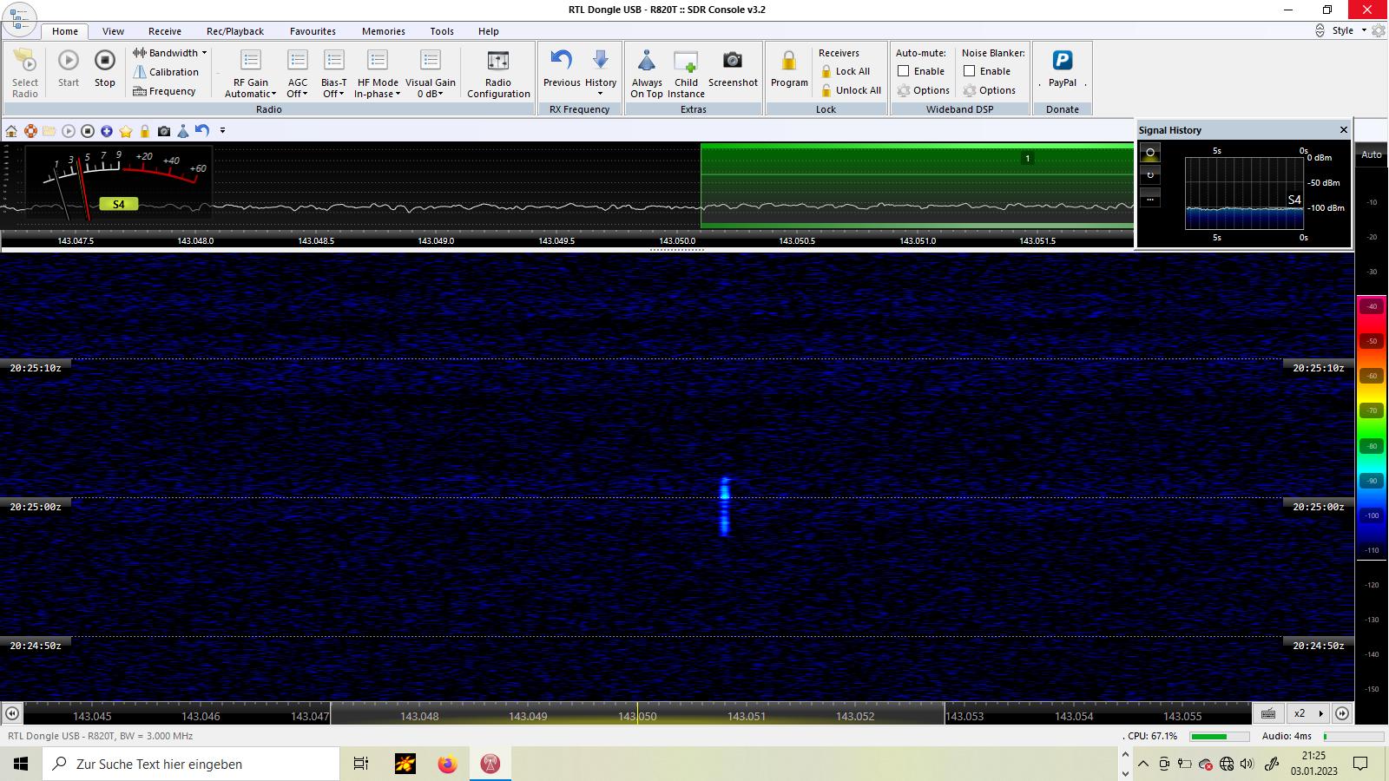Click the keyboard icon beside the x2 zoom
Viewport: 1389px width, 781px height.
click(x=1268, y=713)
